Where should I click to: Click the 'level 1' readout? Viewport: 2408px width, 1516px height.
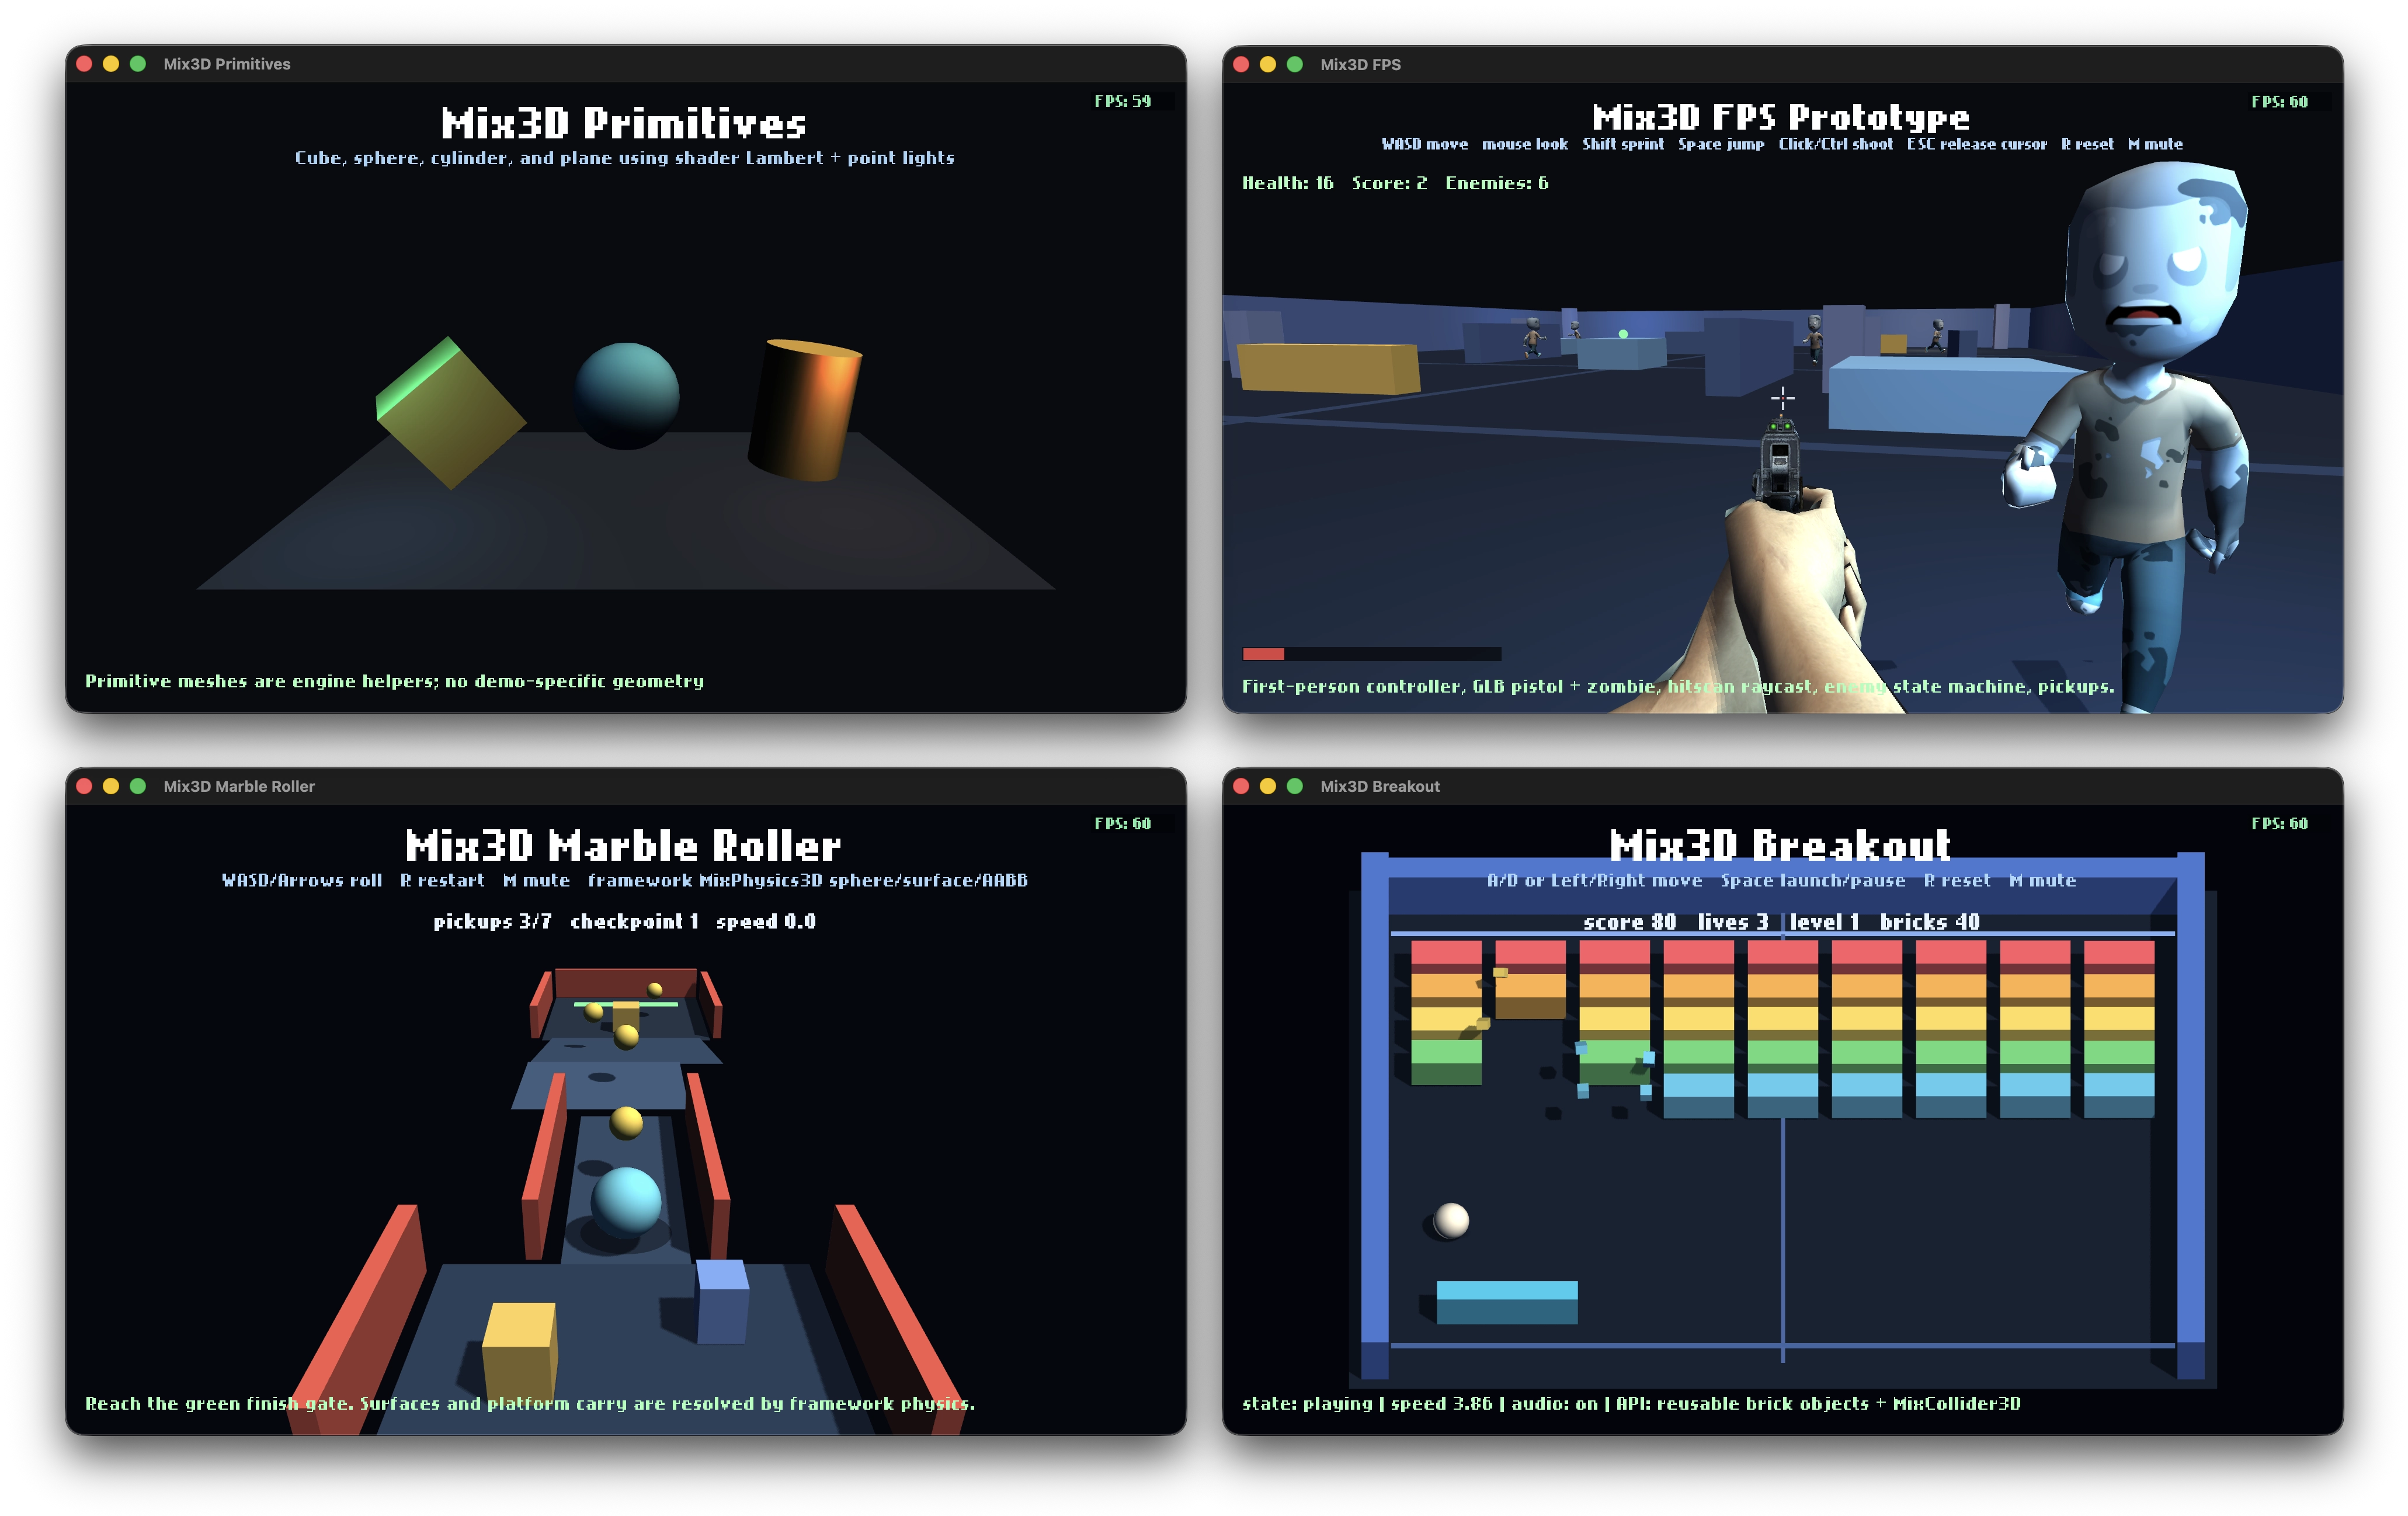click(x=1824, y=922)
